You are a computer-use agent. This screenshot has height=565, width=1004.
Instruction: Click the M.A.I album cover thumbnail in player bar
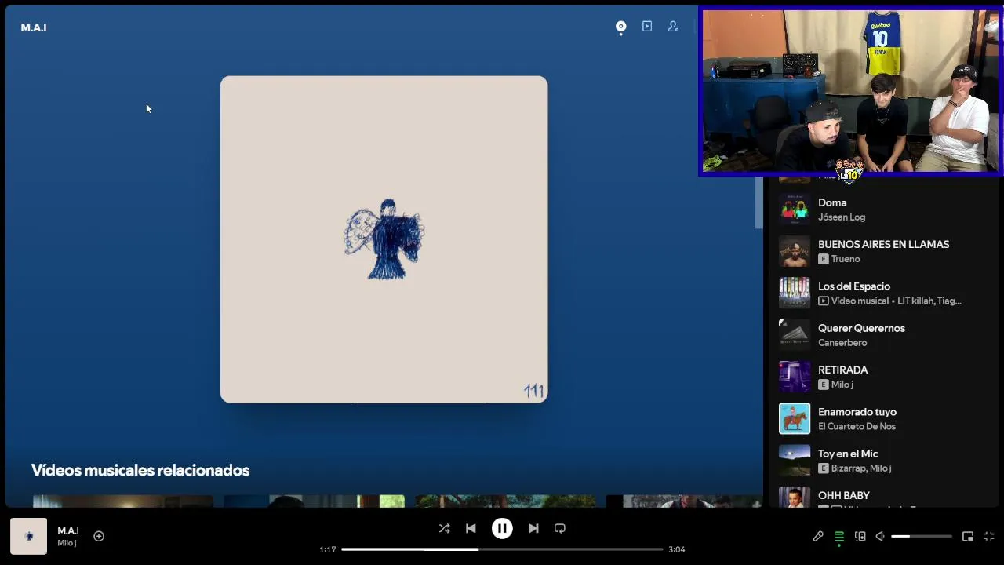coord(29,537)
